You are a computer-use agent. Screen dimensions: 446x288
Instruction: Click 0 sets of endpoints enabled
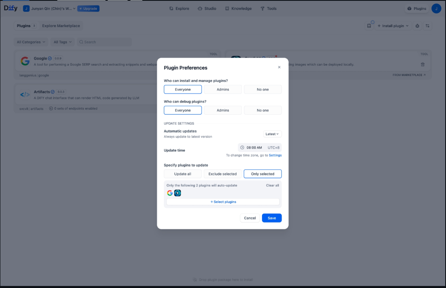click(x=73, y=109)
